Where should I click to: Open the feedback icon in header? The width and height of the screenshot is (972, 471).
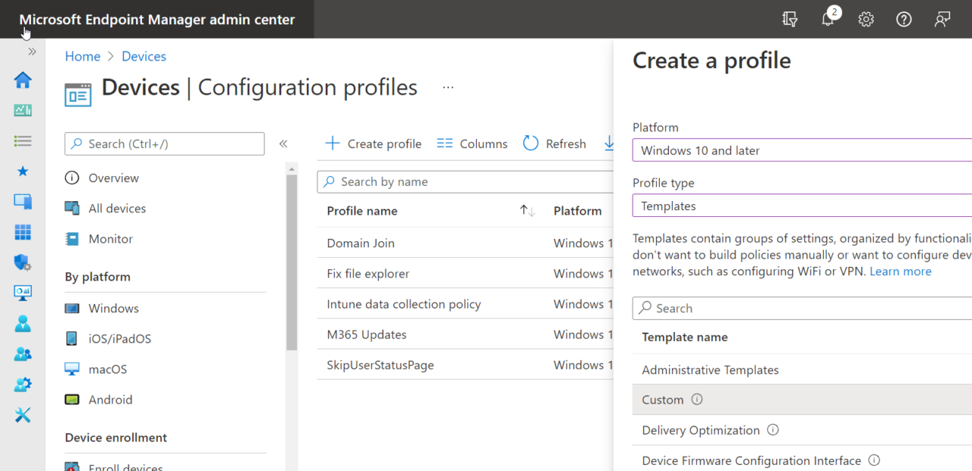click(x=942, y=20)
